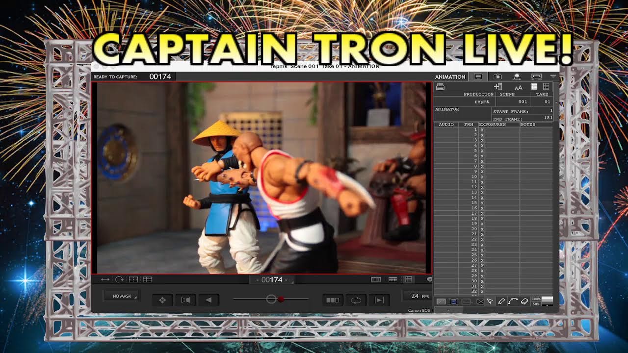Click the frame counter 00174 display
Screen dimensions: 628x353
coord(271,279)
